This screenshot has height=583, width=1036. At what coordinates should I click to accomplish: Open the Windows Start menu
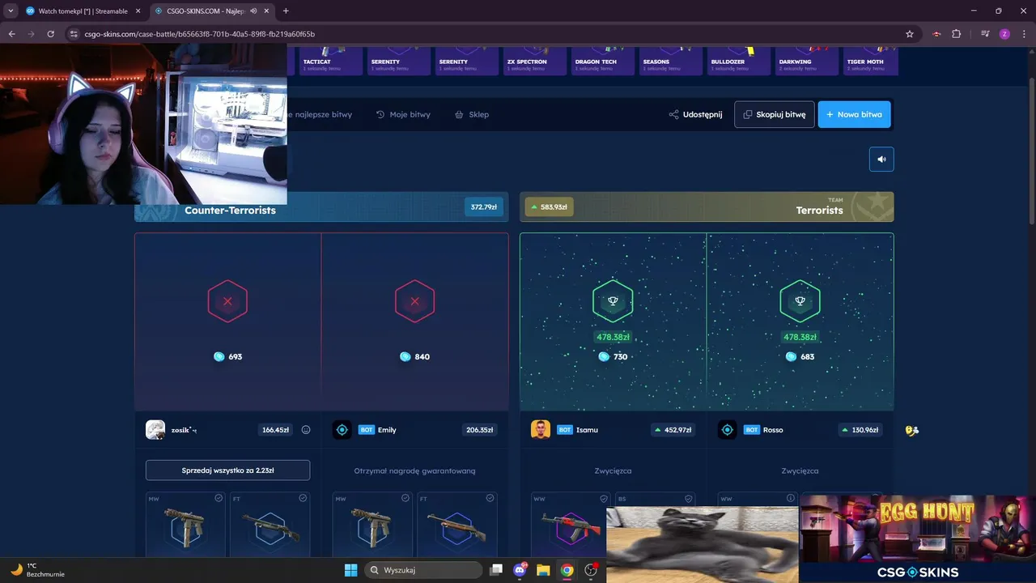tap(350, 570)
